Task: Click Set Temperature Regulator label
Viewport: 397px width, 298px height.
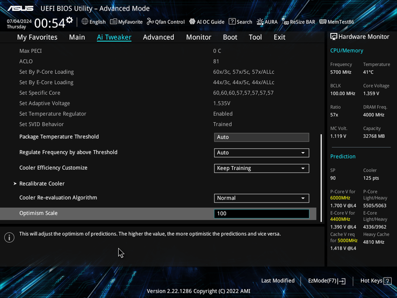Action: 53,114
